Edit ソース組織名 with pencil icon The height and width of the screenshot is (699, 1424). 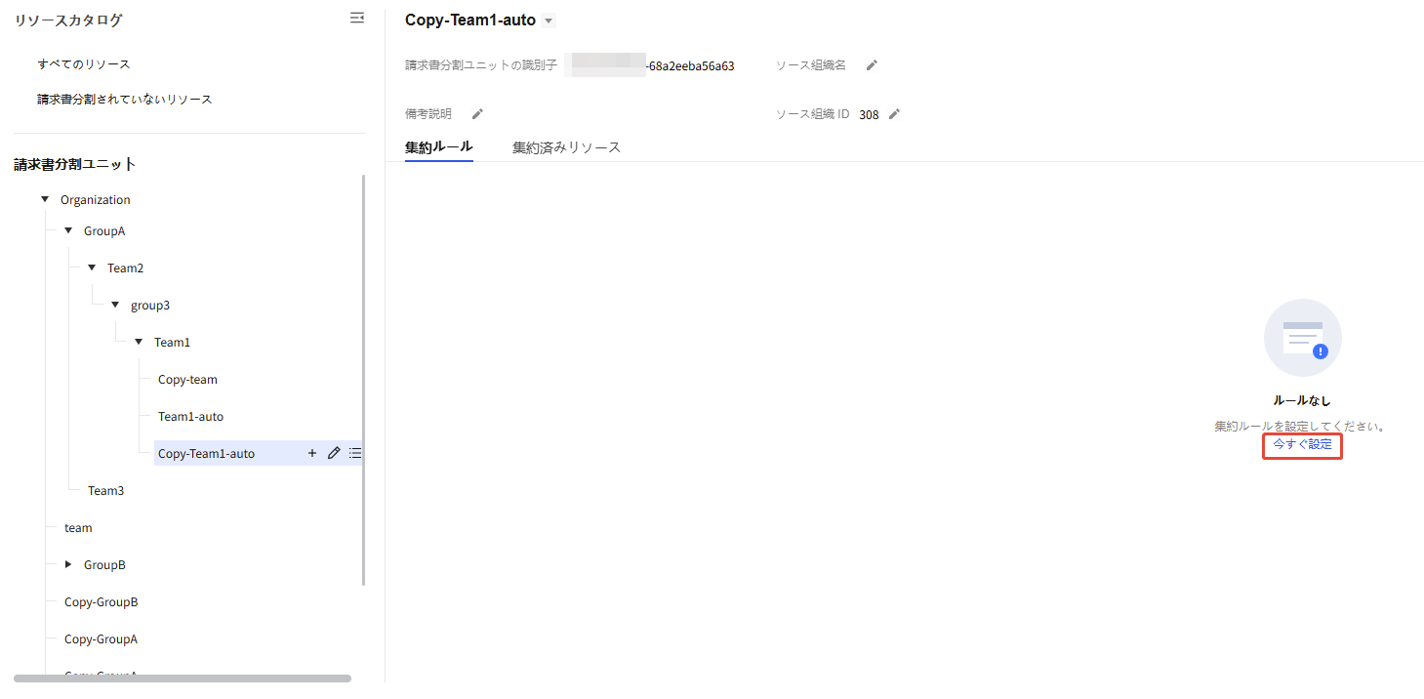[873, 65]
